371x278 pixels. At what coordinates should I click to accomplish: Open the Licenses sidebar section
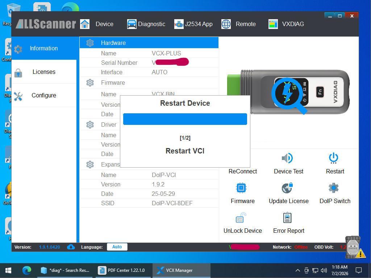point(44,72)
